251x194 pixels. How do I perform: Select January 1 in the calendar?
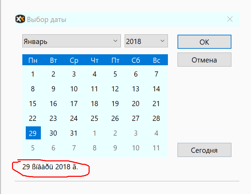(x=33, y=74)
